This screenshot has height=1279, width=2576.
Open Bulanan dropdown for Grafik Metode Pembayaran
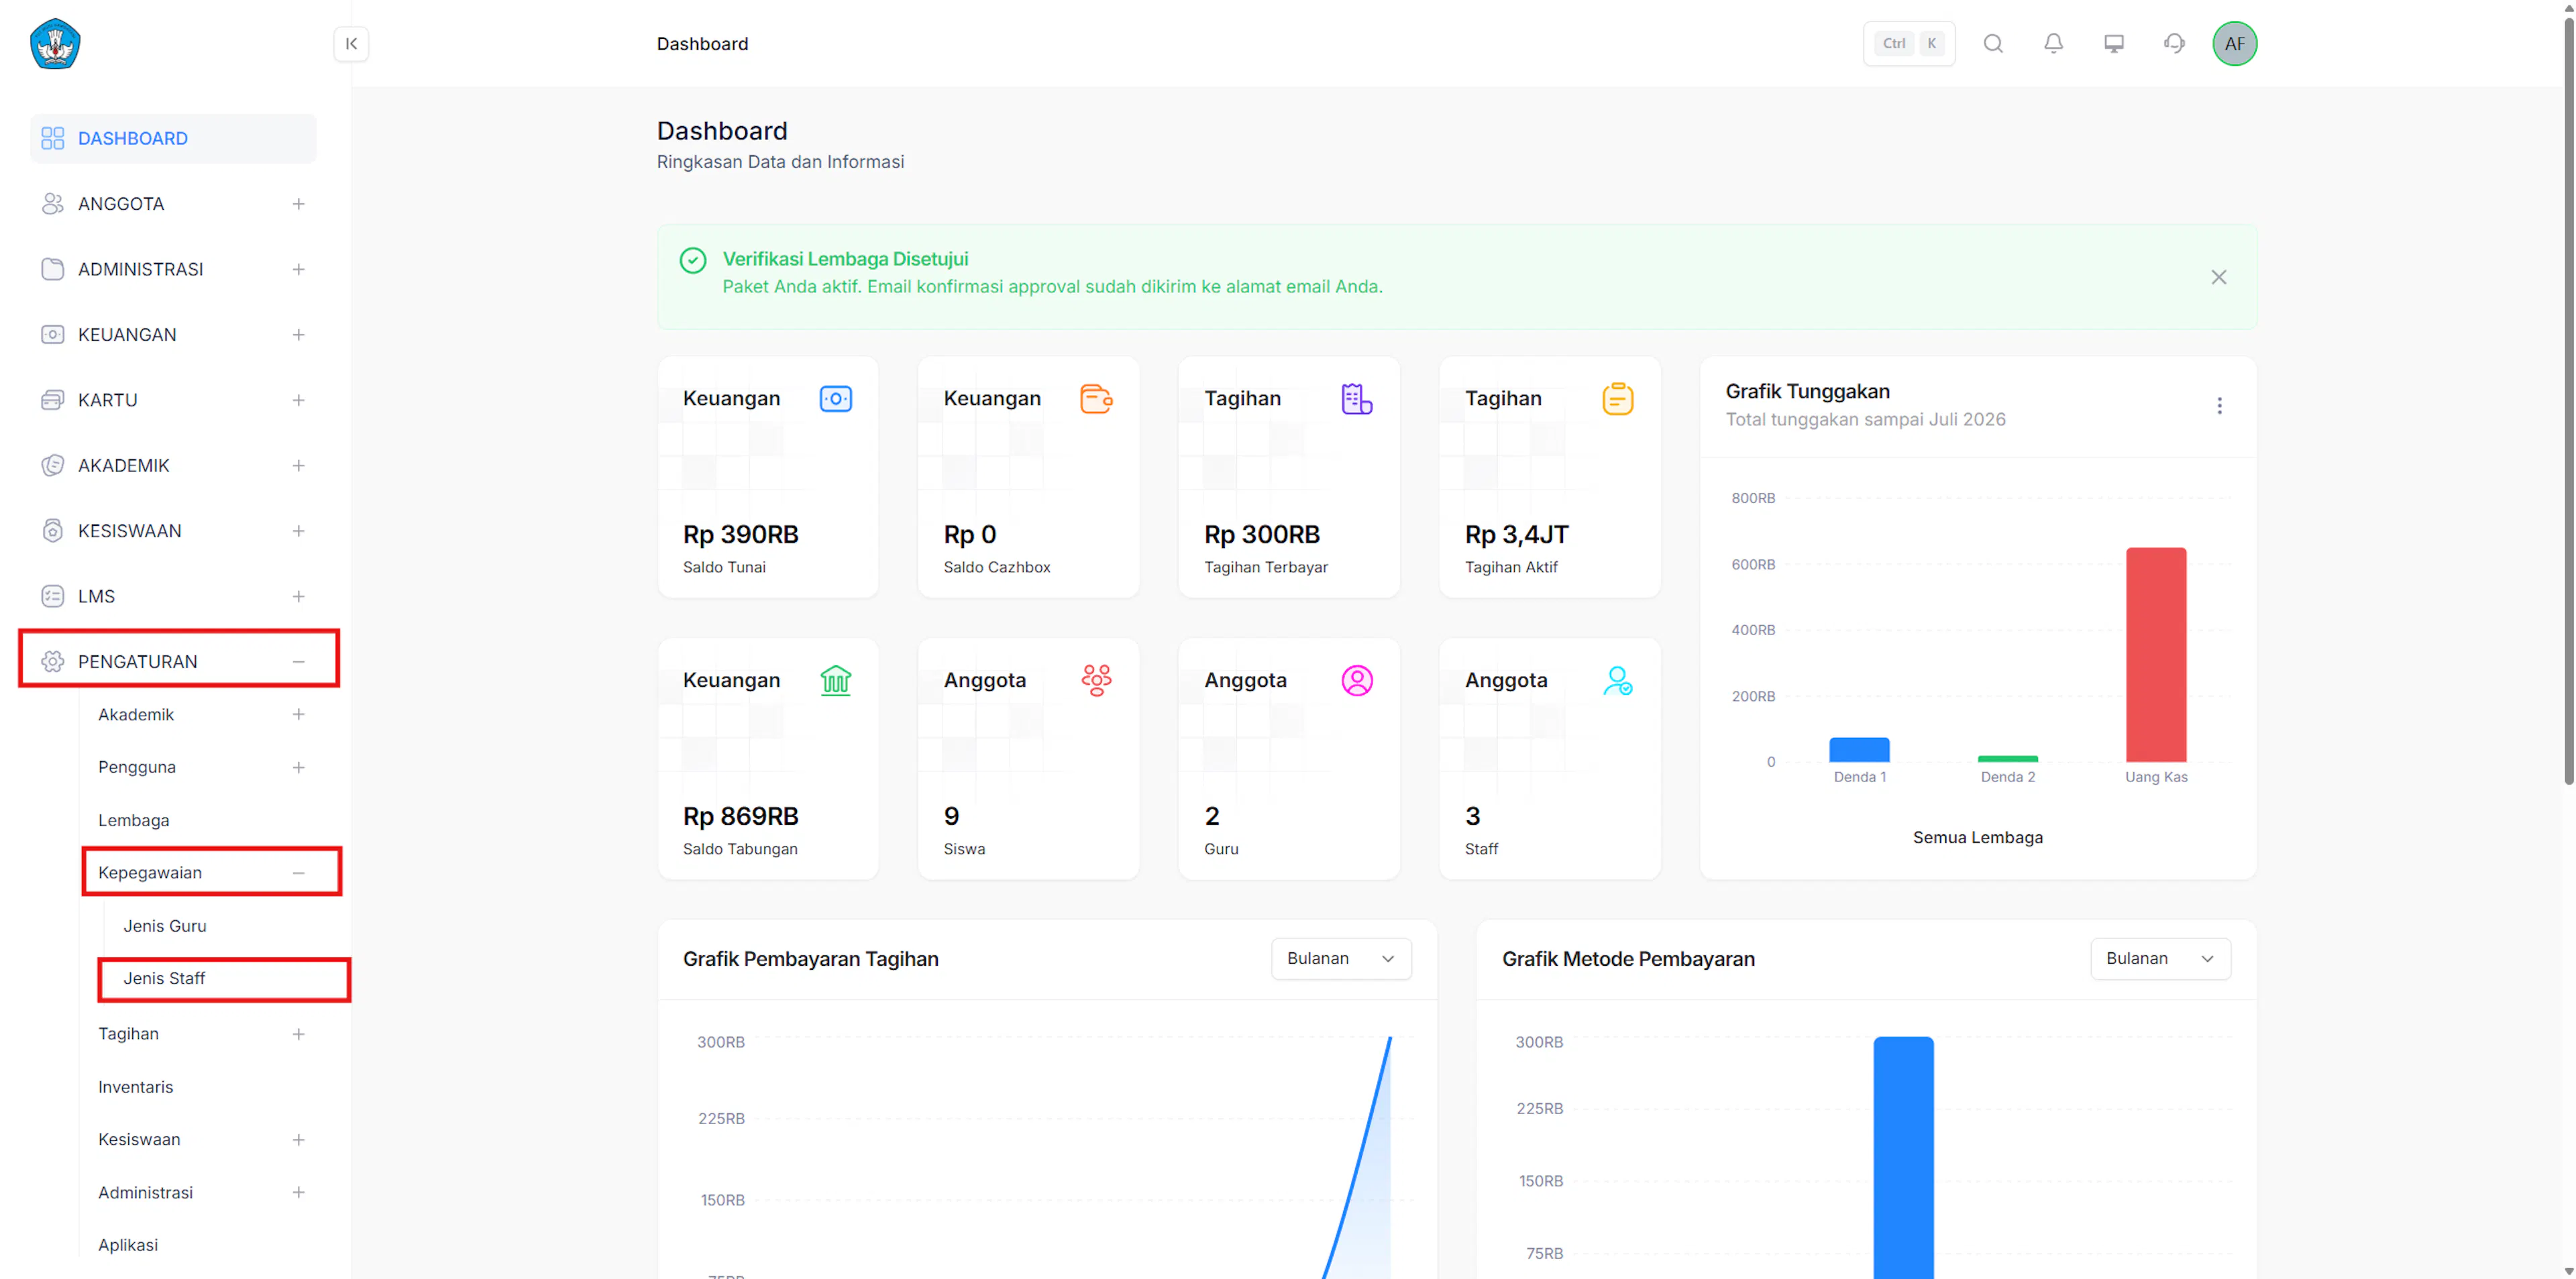pos(2160,959)
